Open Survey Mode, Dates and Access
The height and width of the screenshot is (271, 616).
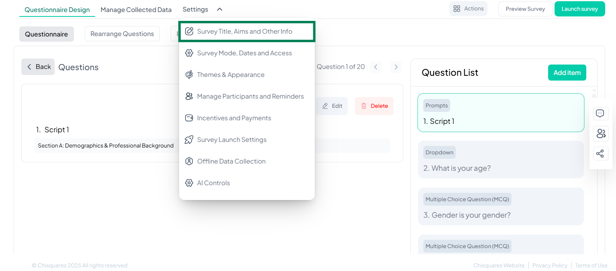244,53
